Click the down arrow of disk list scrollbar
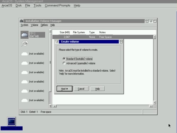Image resolution: width=177 pixels, height=133 pixels. 50,106
